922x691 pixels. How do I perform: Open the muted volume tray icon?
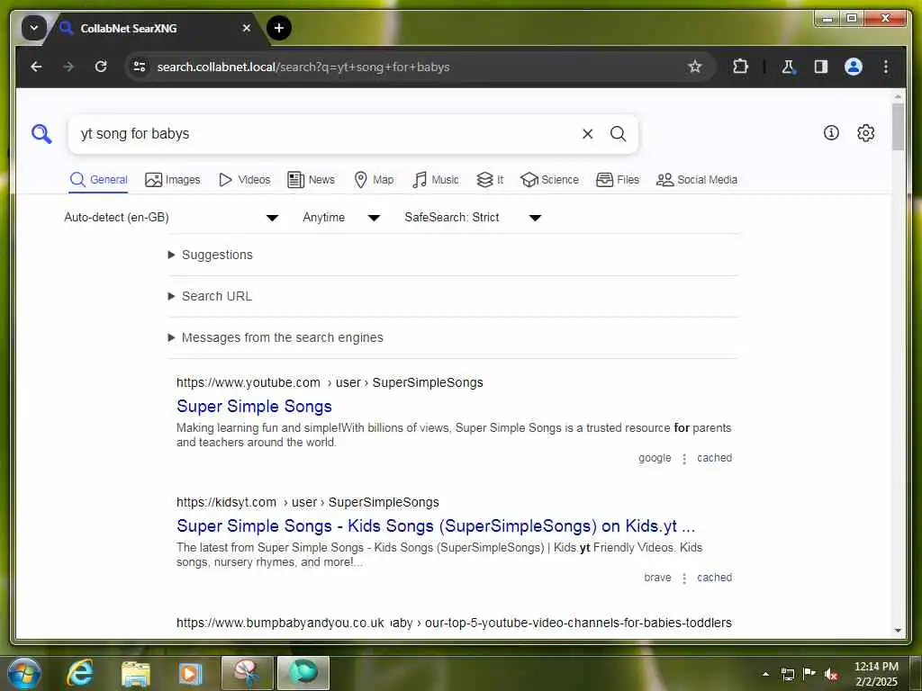click(830, 674)
